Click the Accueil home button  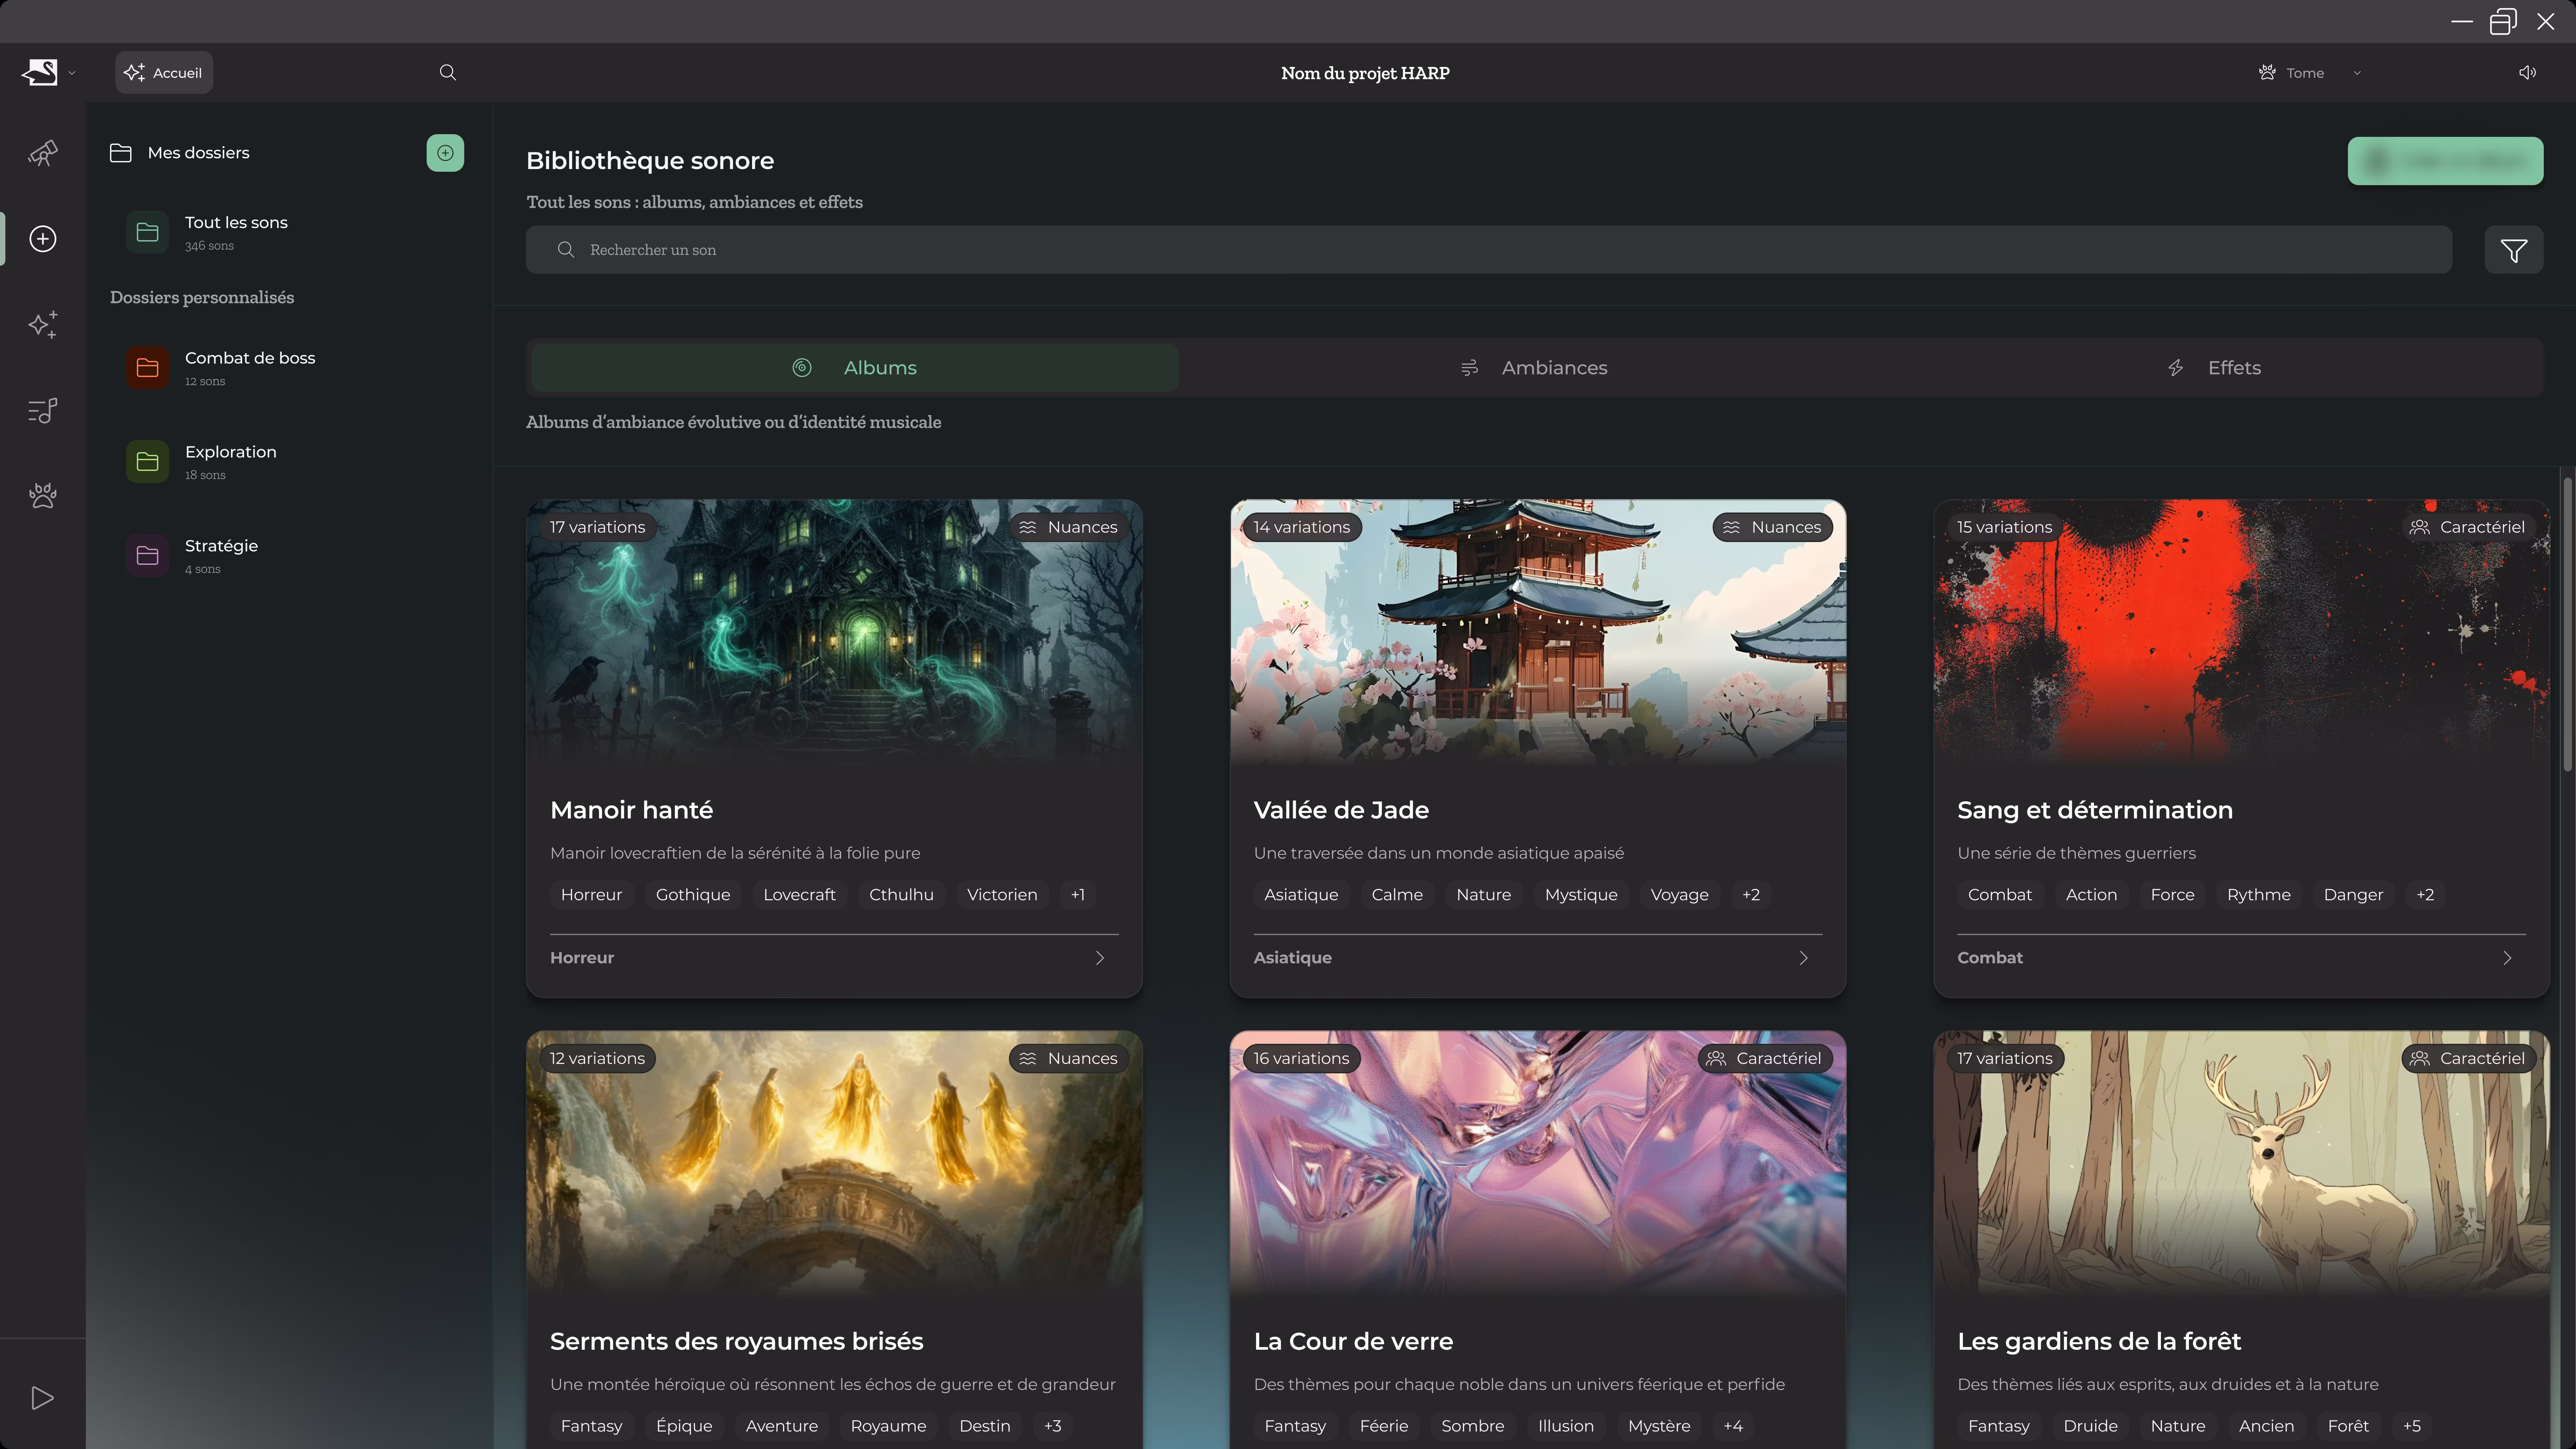tap(164, 73)
